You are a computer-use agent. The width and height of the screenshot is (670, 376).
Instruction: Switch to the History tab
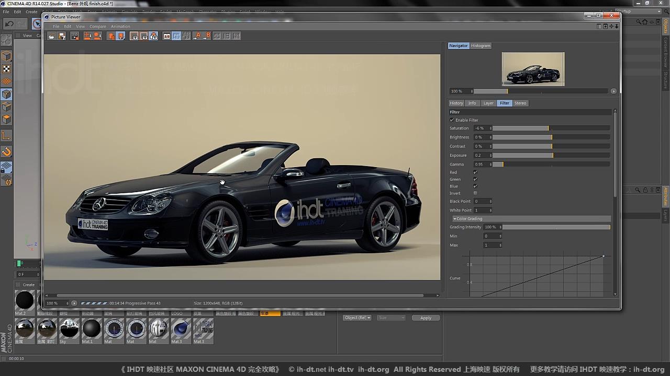(x=456, y=103)
